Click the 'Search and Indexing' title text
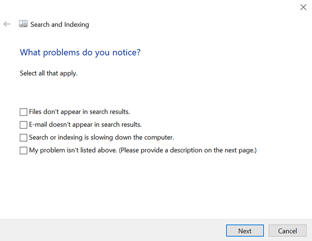The image size is (312, 241). (60, 24)
